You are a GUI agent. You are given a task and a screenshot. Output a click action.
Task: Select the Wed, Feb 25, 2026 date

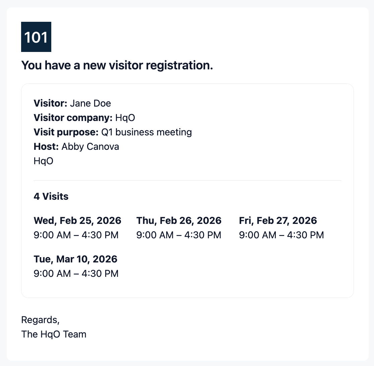77,221
